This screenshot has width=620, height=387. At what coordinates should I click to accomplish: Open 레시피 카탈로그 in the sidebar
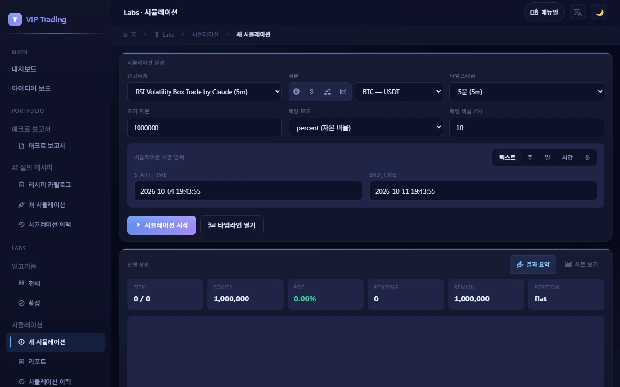click(55, 185)
